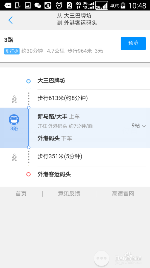Tap the blue bus icon for route 3路

[x=14, y=119]
